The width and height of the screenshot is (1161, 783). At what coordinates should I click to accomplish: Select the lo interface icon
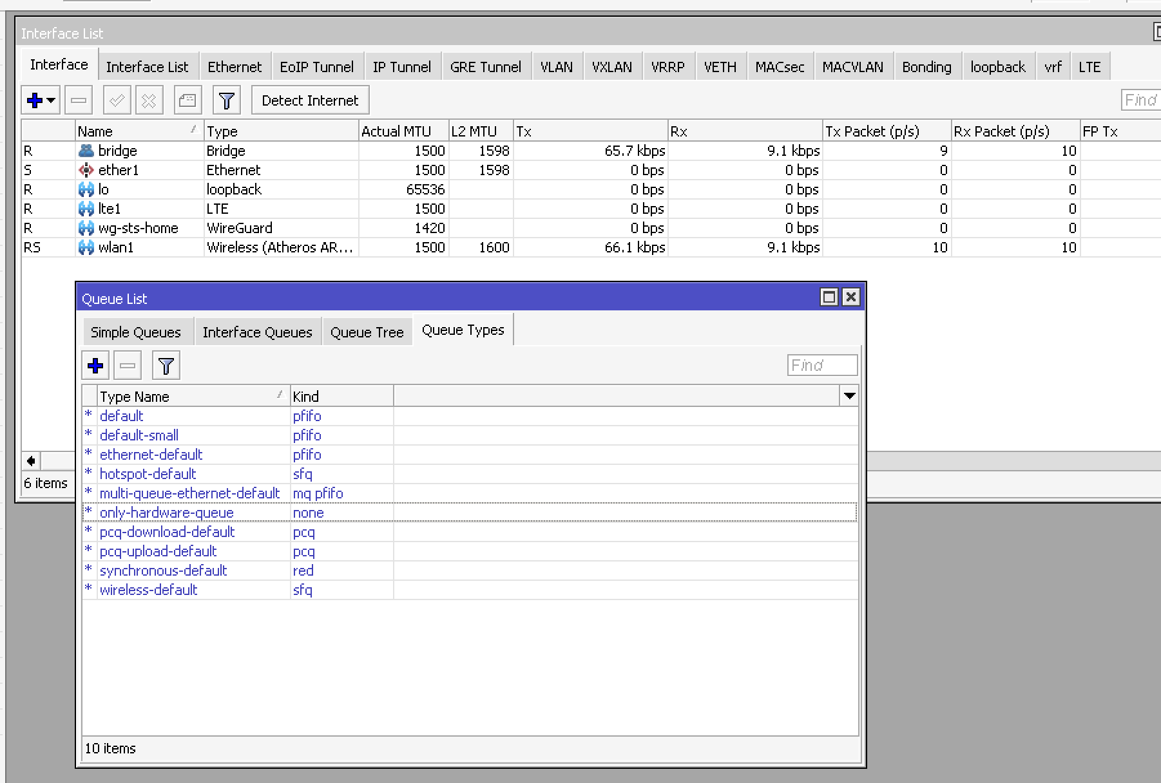pos(86,189)
